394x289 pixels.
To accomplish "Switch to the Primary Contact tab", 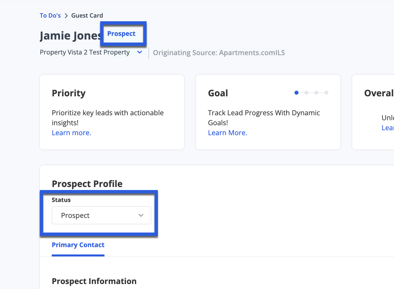I will [x=78, y=245].
